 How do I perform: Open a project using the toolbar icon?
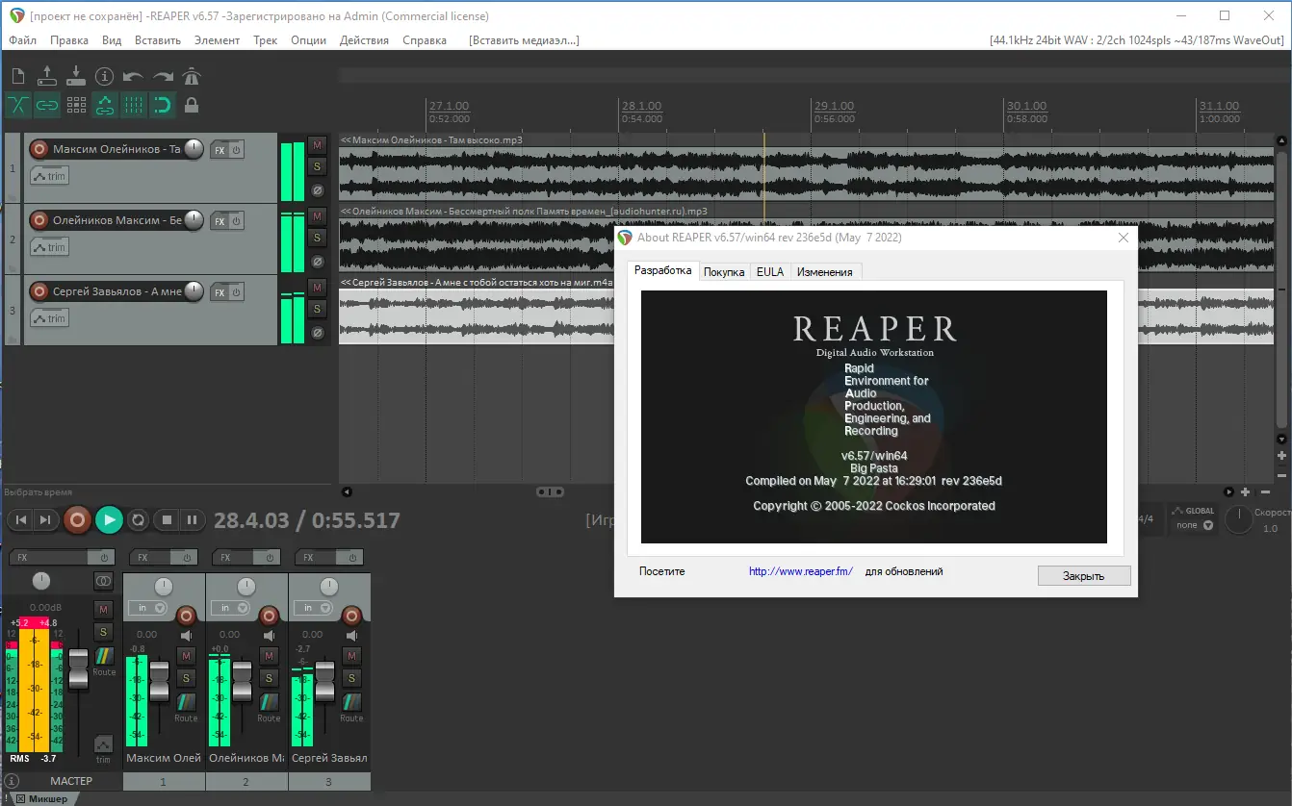[x=47, y=77]
